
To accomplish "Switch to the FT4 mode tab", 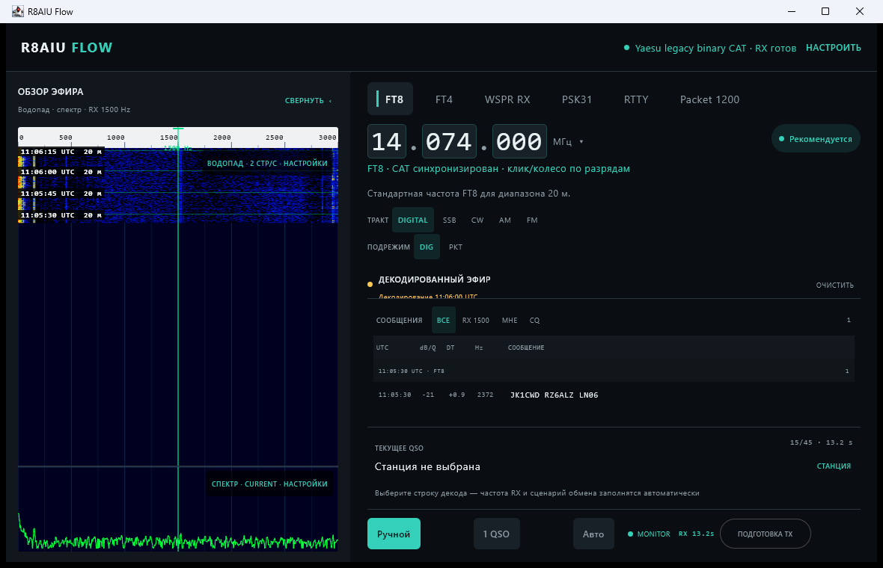I will tap(444, 99).
